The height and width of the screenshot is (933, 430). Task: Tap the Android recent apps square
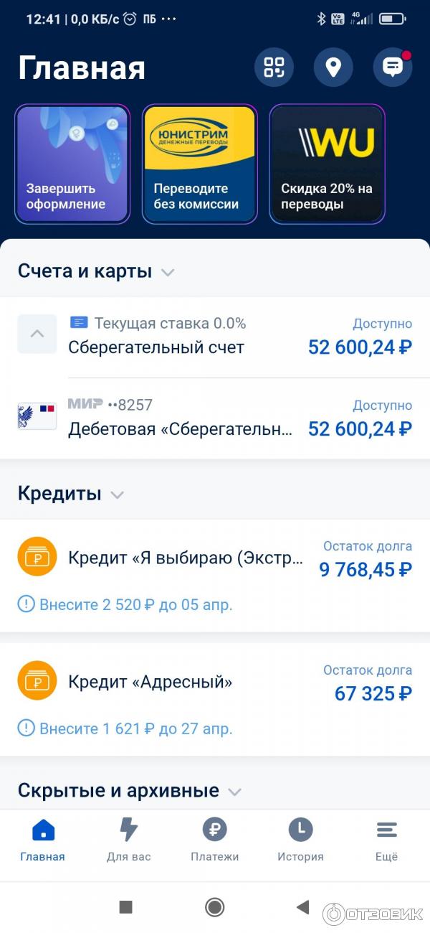point(125,907)
